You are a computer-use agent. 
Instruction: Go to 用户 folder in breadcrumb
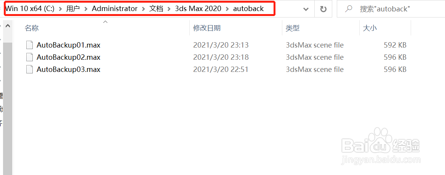[x=73, y=9]
